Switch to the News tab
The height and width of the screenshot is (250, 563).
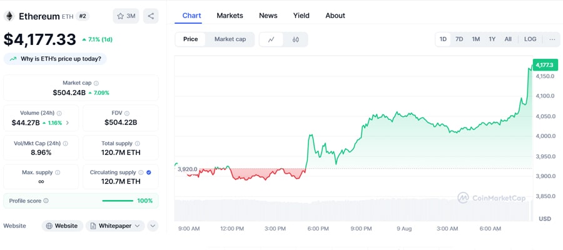268,16
